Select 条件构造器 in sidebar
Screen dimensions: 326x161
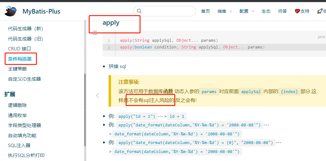point(20,59)
